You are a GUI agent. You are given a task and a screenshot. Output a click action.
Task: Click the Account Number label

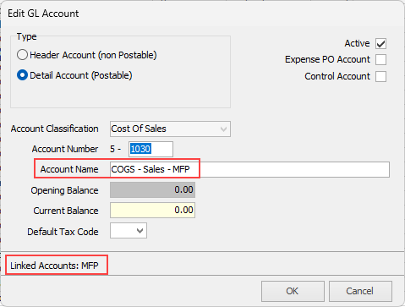click(65, 149)
